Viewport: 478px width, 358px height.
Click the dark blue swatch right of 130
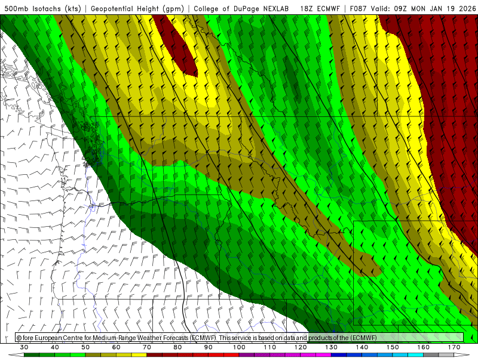339,355
